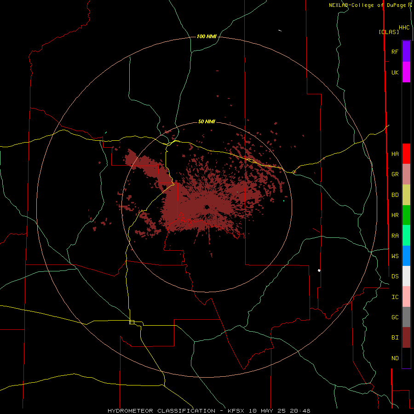Click the RF legend label
The height and width of the screenshot is (414, 414).
(395, 52)
